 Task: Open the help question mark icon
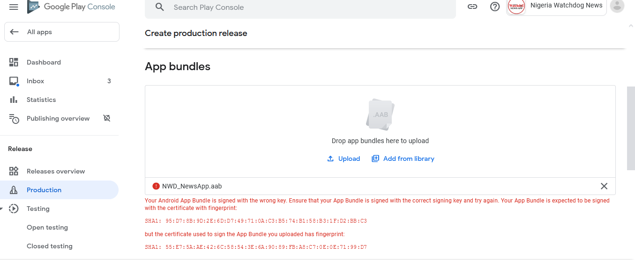(495, 7)
